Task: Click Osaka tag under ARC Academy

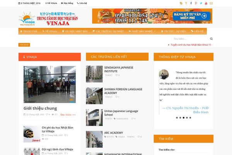Action: 120,137
